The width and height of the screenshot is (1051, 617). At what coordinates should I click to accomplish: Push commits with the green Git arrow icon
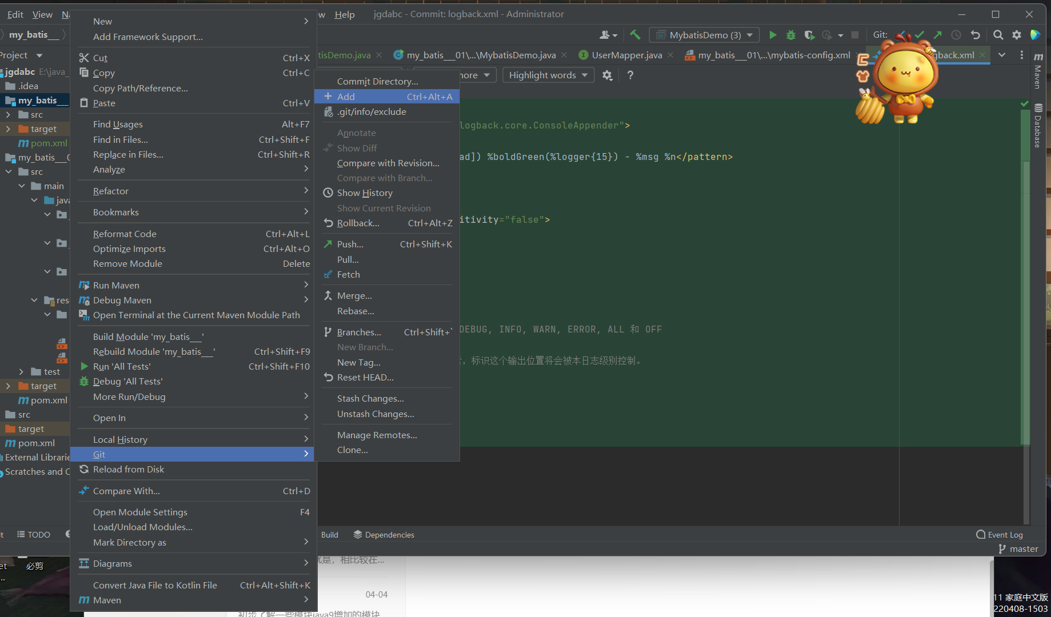938,35
